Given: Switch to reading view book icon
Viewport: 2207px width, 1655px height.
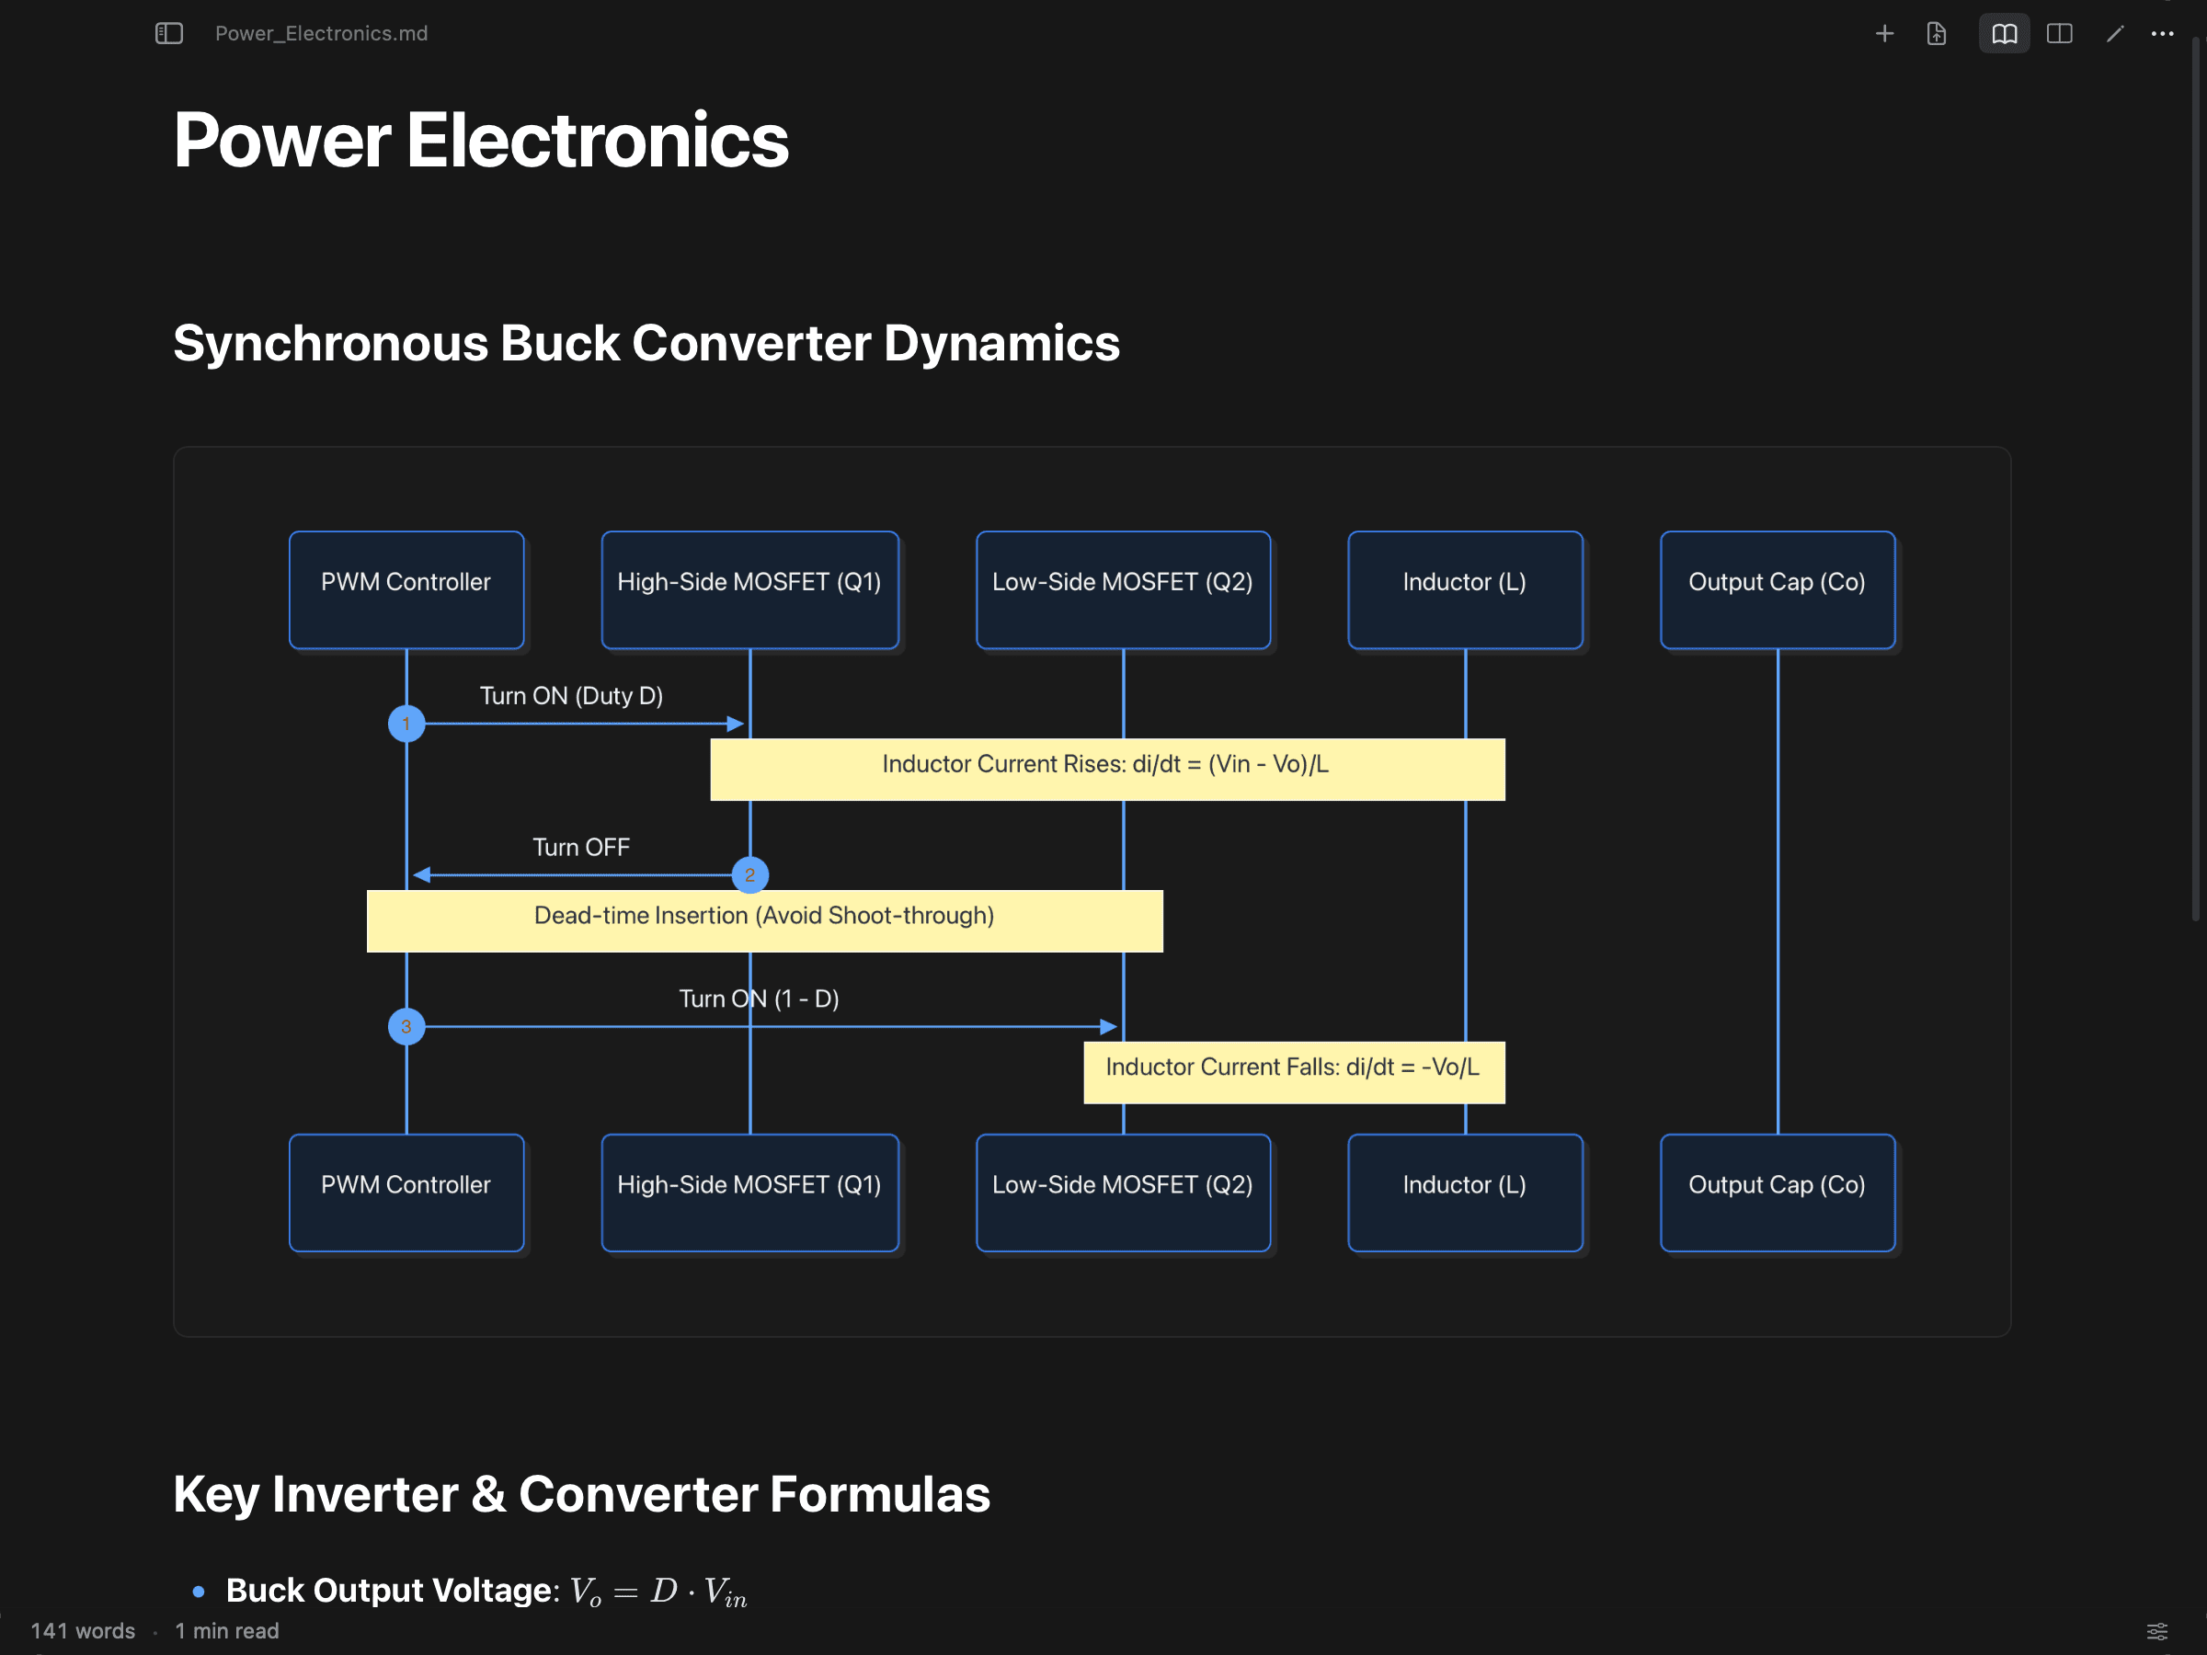Looking at the screenshot, I should click(x=2004, y=34).
